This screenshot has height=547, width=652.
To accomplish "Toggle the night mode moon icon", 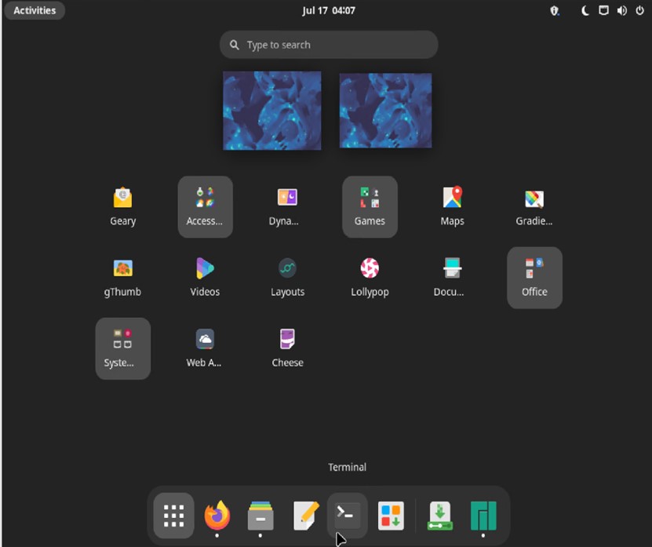I will 585,11.
